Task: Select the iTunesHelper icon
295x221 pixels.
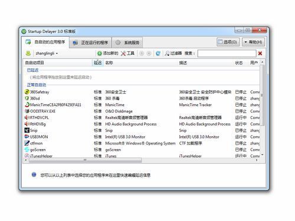Action: tap(27, 156)
